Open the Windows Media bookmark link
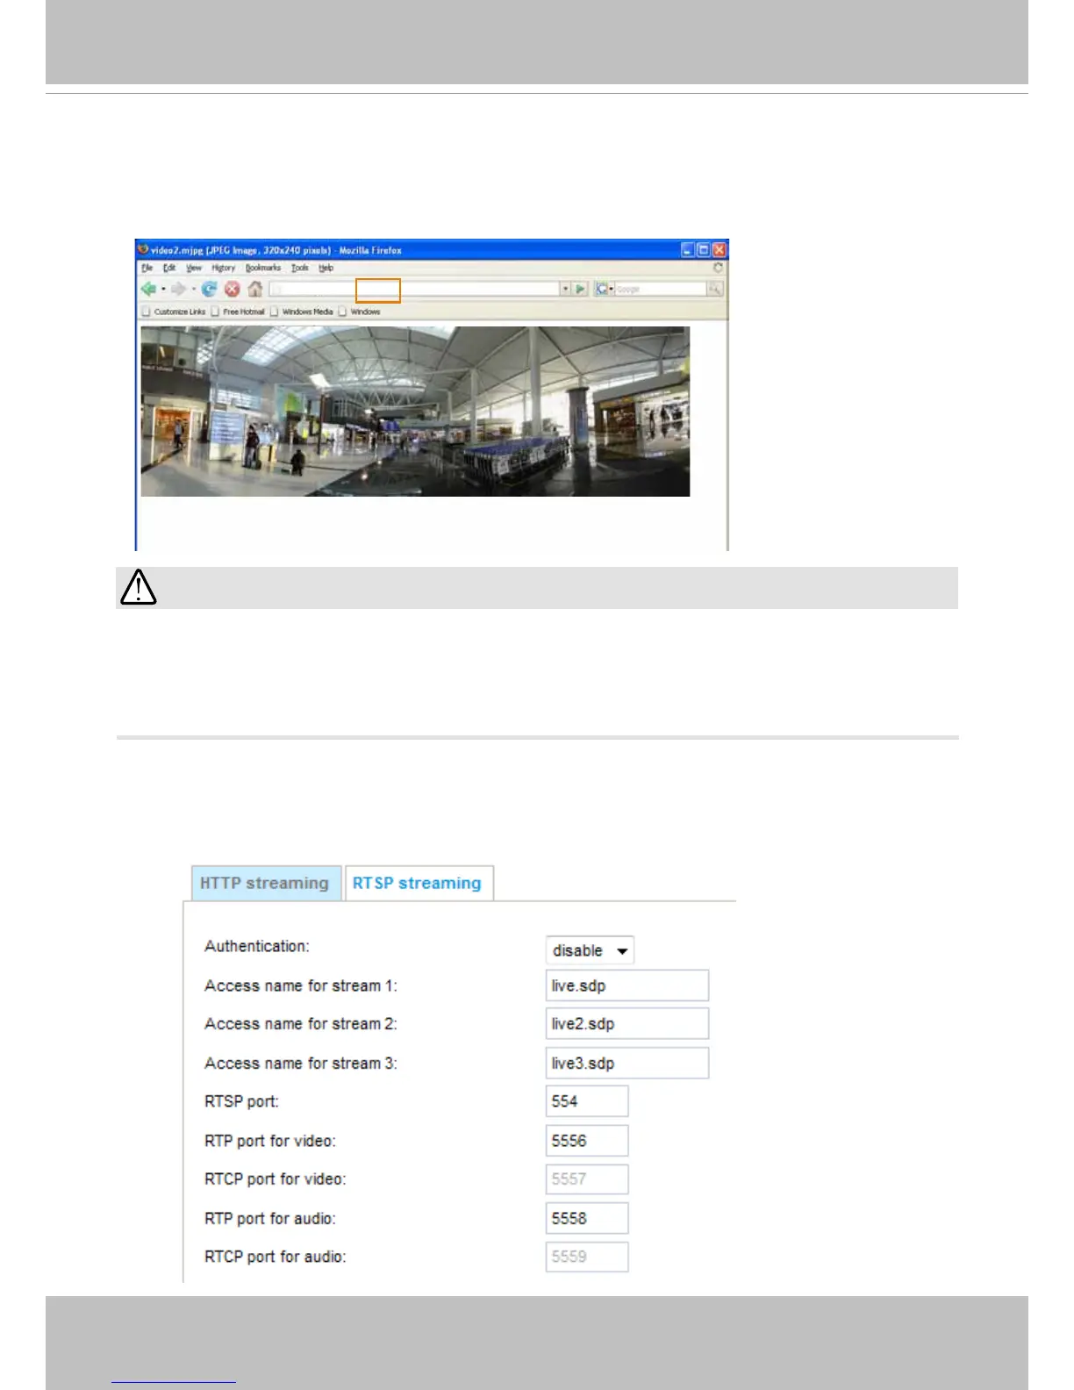Screen dimensions: 1074x1390 pyautogui.click(x=307, y=312)
